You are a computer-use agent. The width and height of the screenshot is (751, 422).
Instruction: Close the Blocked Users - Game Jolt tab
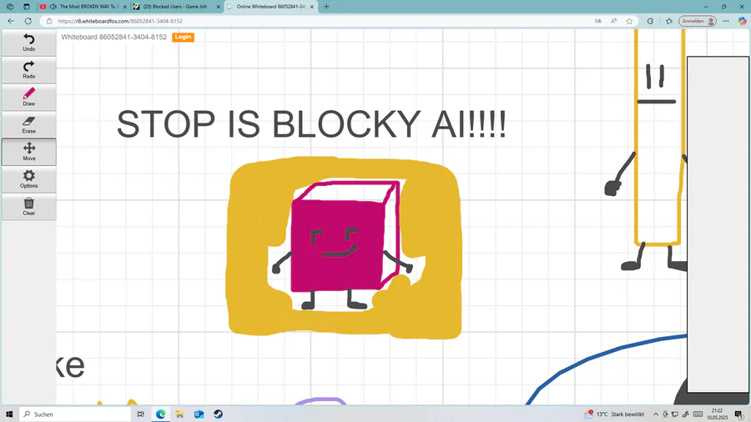coord(219,7)
